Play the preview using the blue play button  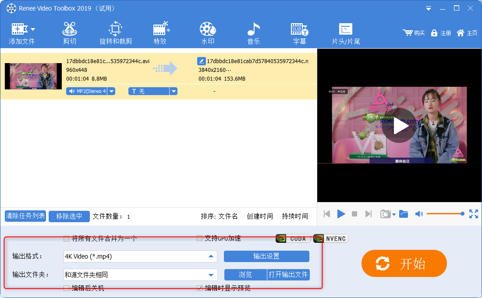coord(341,214)
